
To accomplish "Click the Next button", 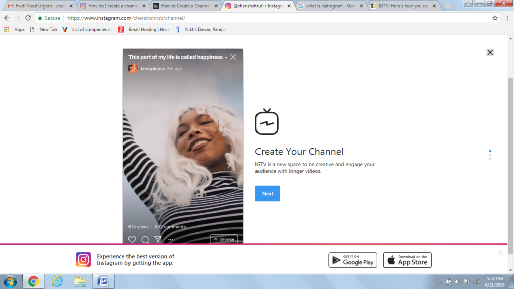I will pos(268,193).
